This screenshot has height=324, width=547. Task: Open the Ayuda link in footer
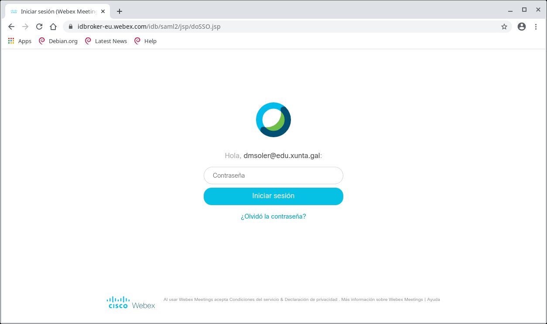pos(433,300)
